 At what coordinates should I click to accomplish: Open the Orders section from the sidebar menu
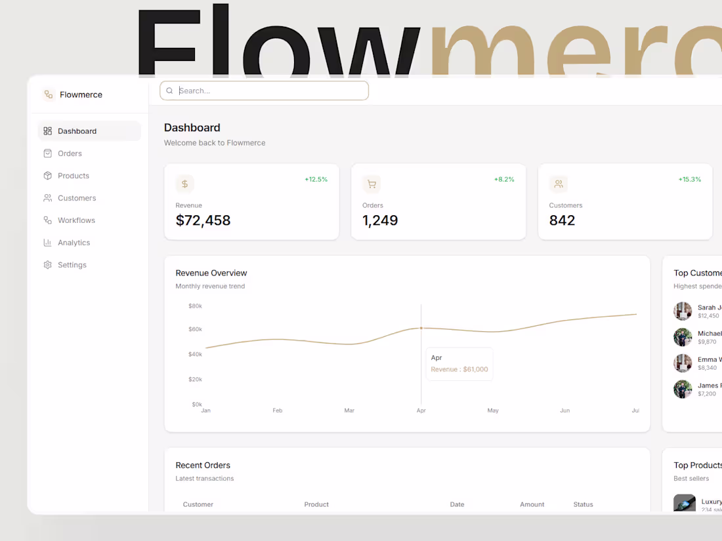69,153
